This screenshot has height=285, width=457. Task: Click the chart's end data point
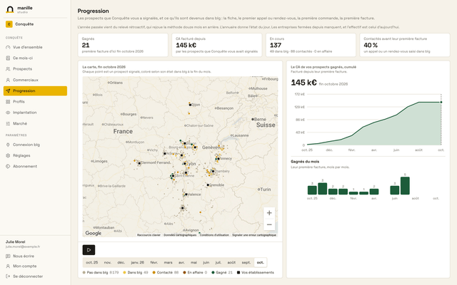[x=441, y=102]
